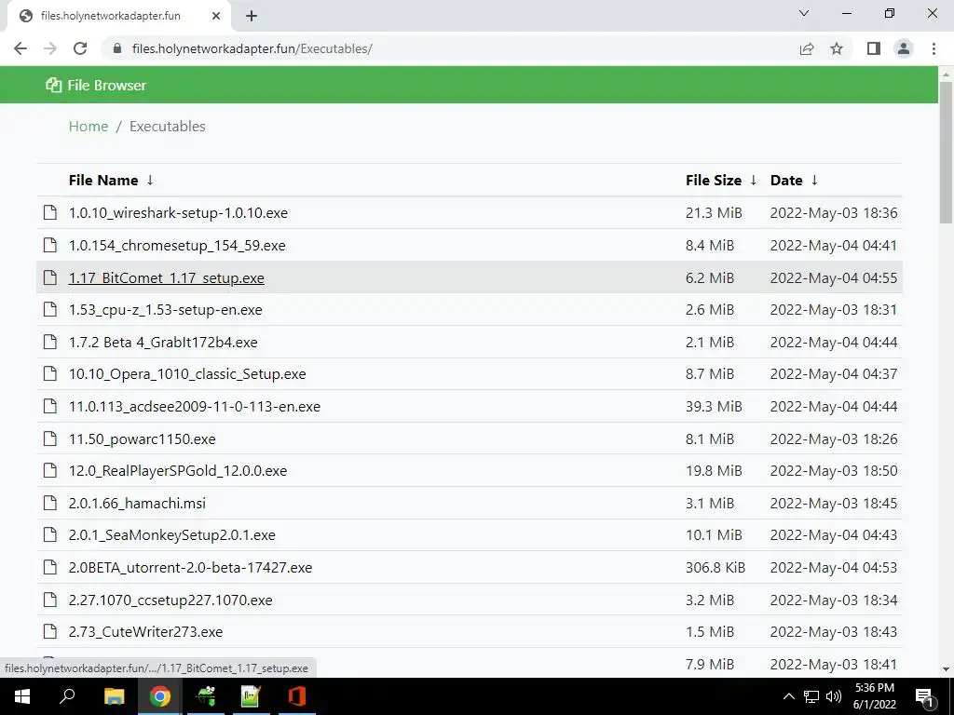This screenshot has height=715, width=954.
Task: Click the file icon beside powarc1150
Action: 50,438
